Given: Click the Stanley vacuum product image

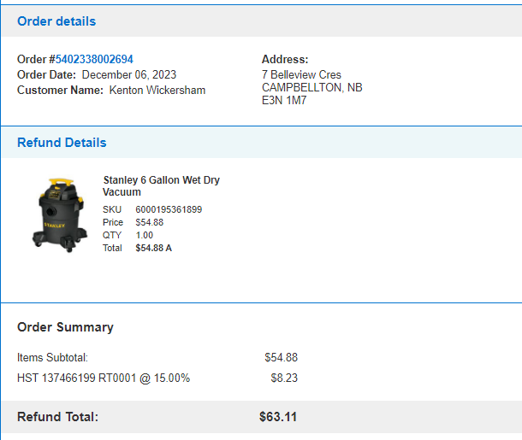Looking at the screenshot, I should (x=60, y=215).
